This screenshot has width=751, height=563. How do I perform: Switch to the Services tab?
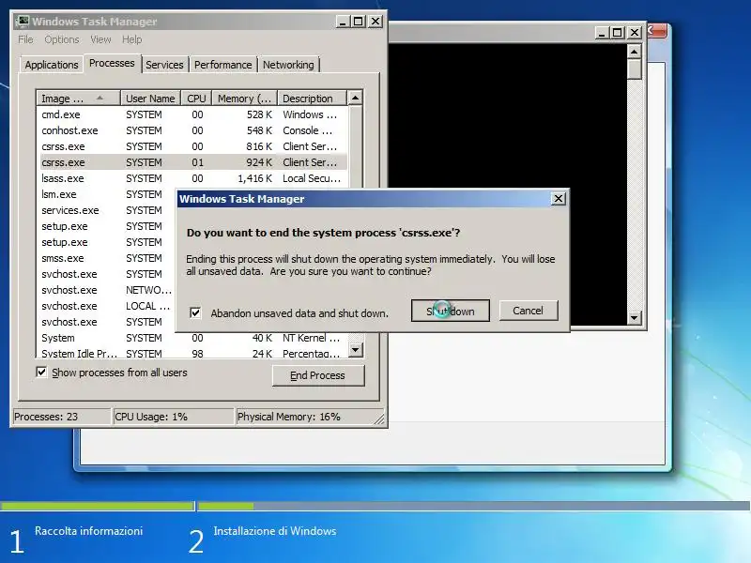click(x=164, y=65)
